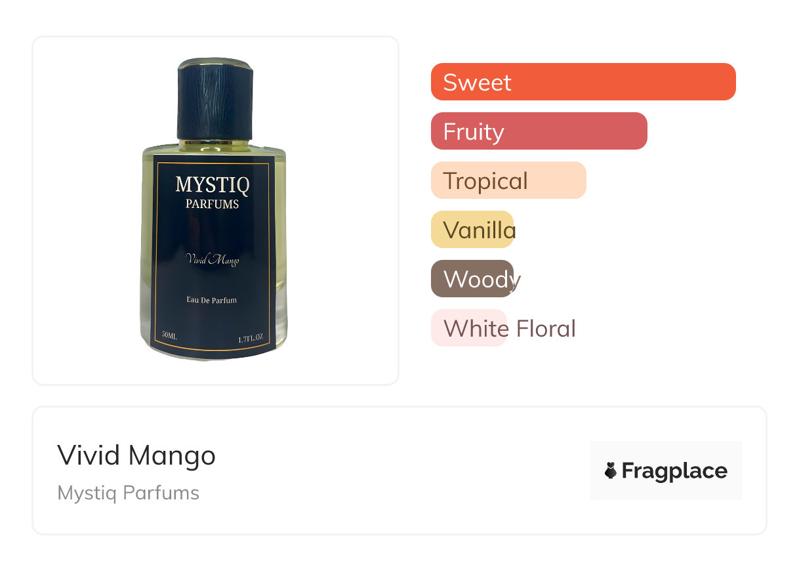Click the Eau De Parfum text on bottle
This screenshot has width=799, height=567.
[x=211, y=300]
